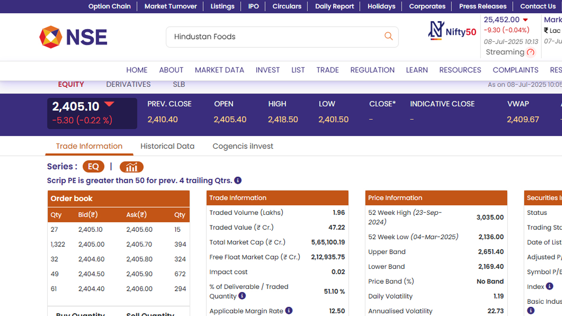The height and width of the screenshot is (316, 562).
Task: Click the deliverable percentage 51.10 %
Action: click(334, 291)
